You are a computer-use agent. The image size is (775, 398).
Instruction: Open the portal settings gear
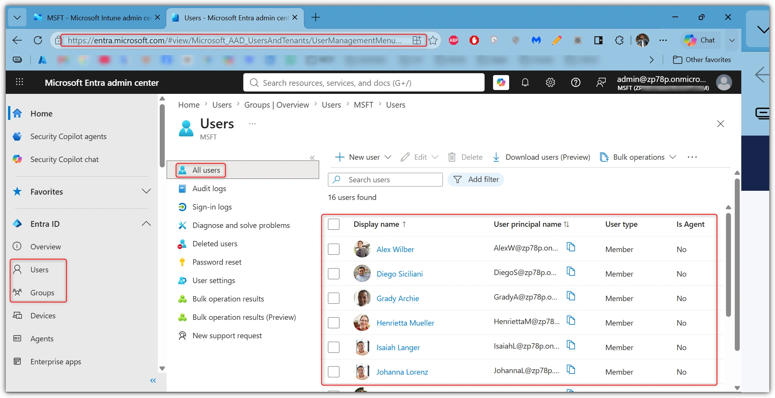pyautogui.click(x=551, y=82)
